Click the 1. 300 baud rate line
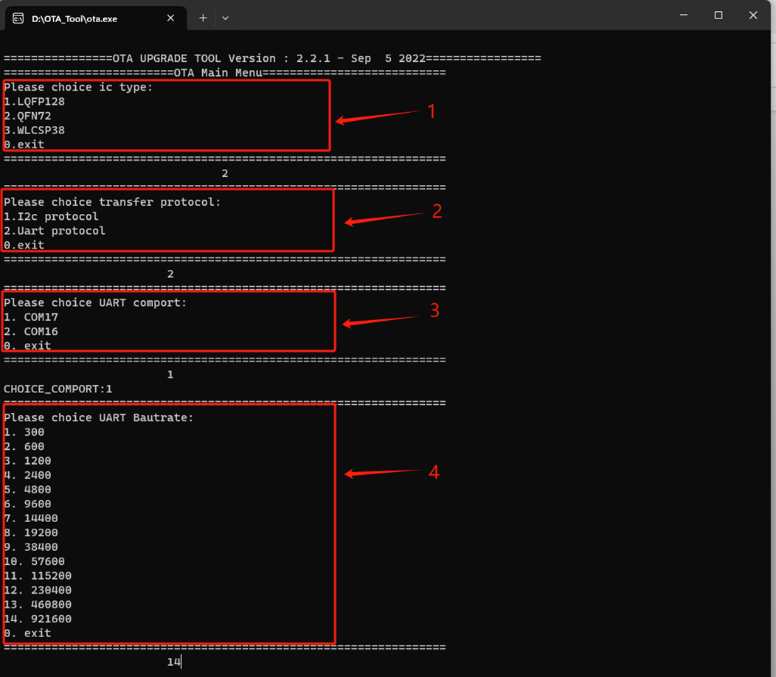776x677 pixels. [24, 432]
